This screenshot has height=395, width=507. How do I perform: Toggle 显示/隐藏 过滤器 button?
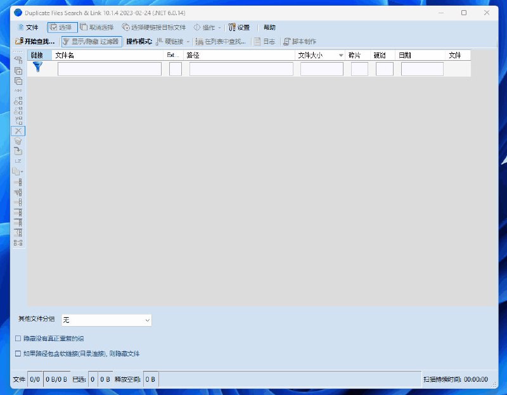click(x=91, y=42)
